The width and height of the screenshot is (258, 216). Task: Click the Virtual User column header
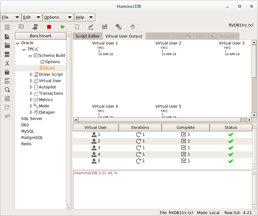click(x=96, y=128)
